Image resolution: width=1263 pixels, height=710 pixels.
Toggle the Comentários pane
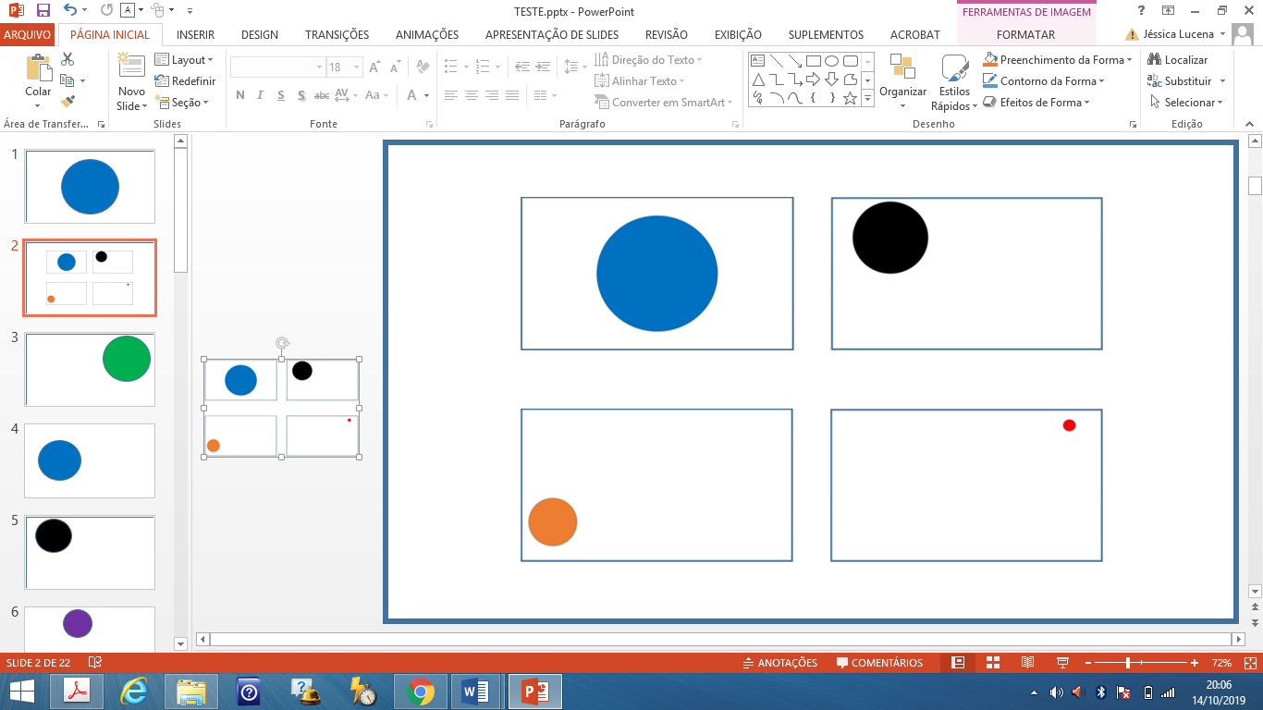(879, 663)
